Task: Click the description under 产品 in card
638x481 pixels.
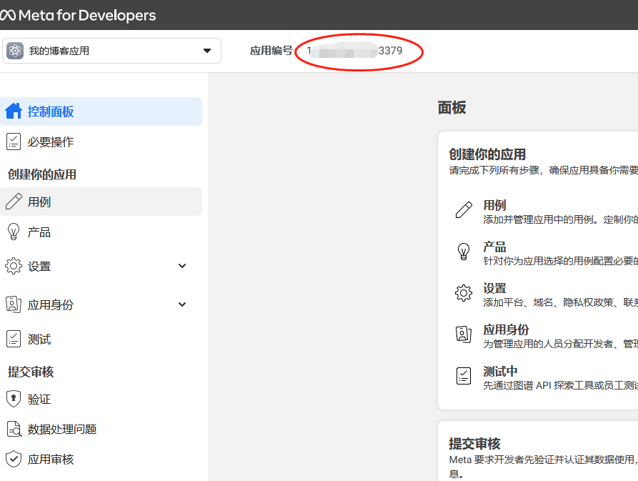Action: coord(560,262)
